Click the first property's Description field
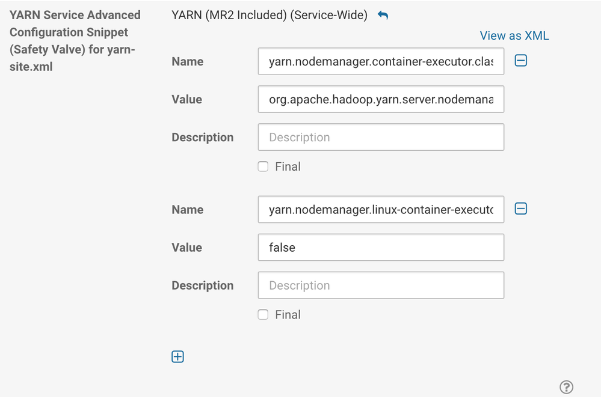The height and width of the screenshot is (399, 601). [x=381, y=138]
